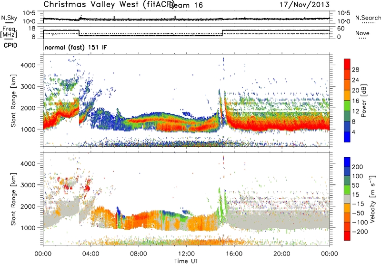Click the power panel 'Slant Range [km]' axis title

[13, 101]
